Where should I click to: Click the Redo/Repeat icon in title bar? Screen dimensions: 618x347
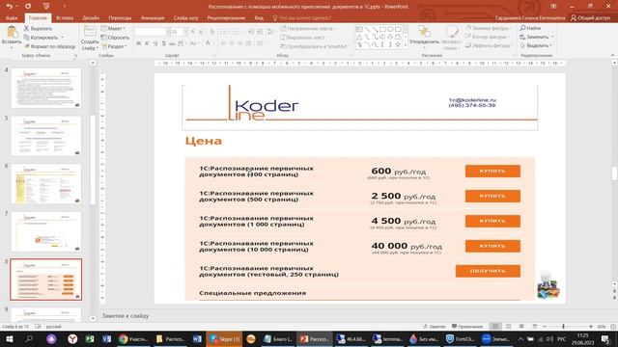(x=28, y=7)
